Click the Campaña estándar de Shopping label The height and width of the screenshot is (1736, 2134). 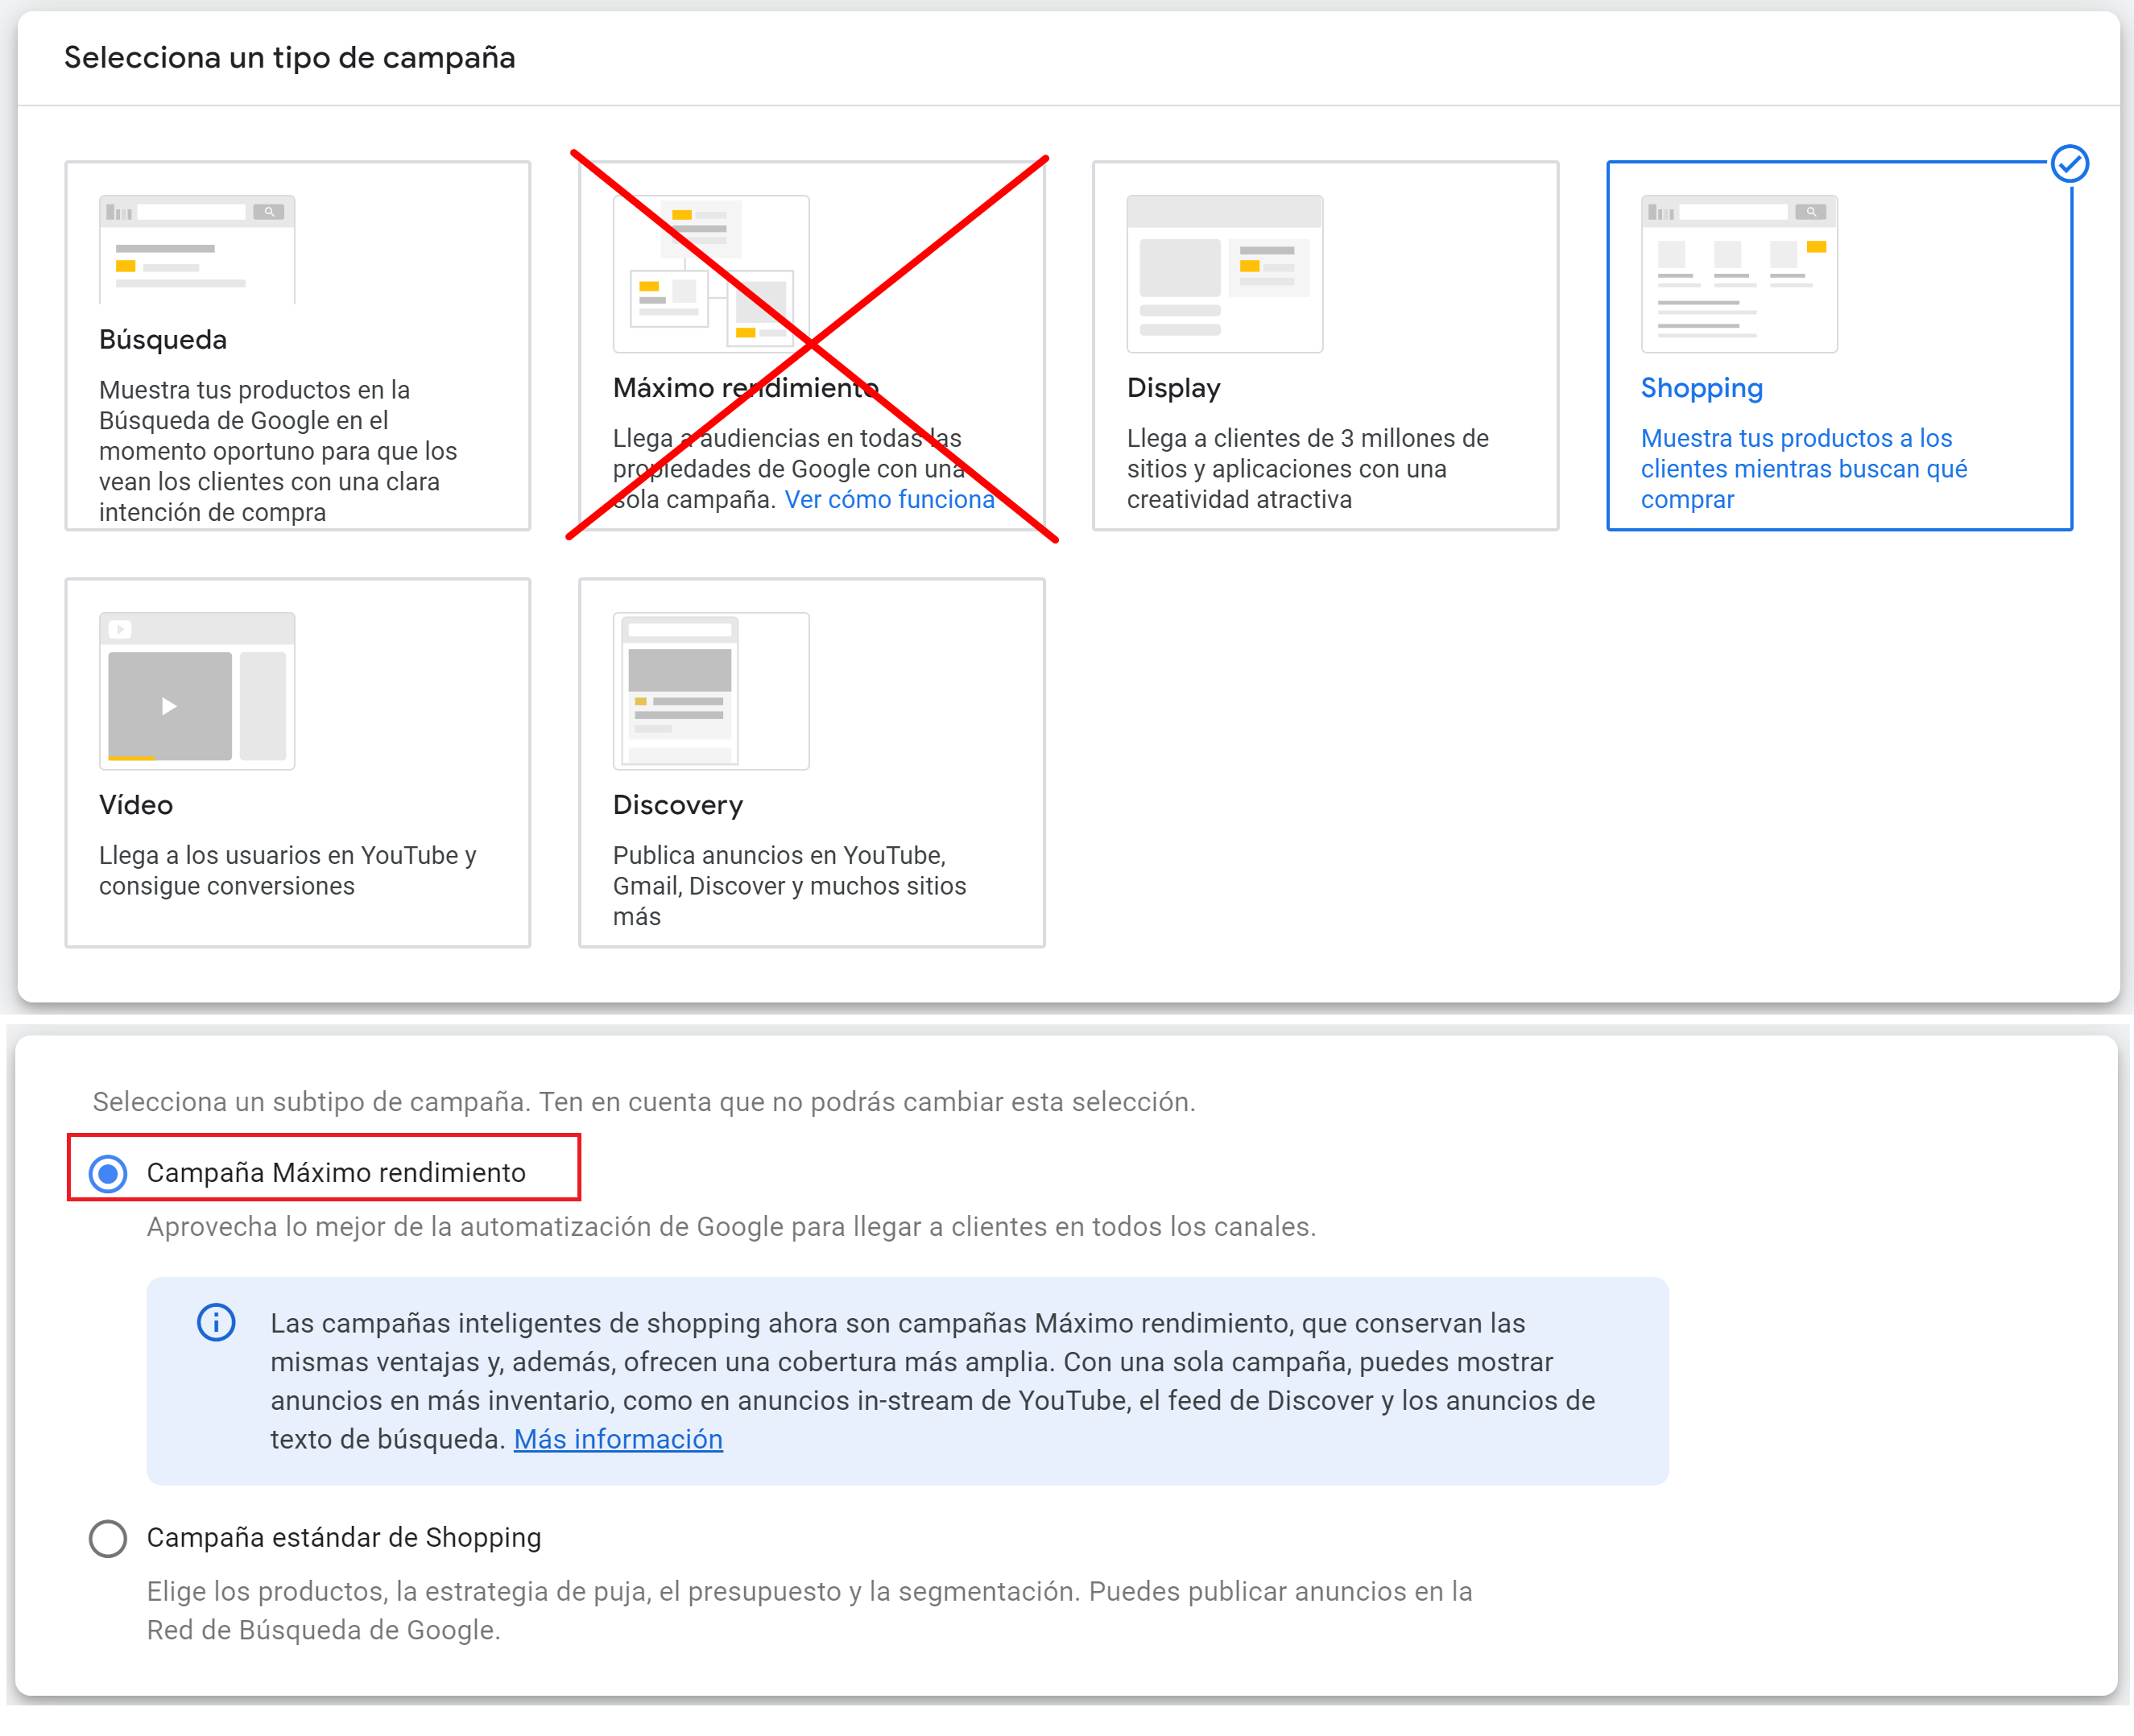click(344, 1538)
